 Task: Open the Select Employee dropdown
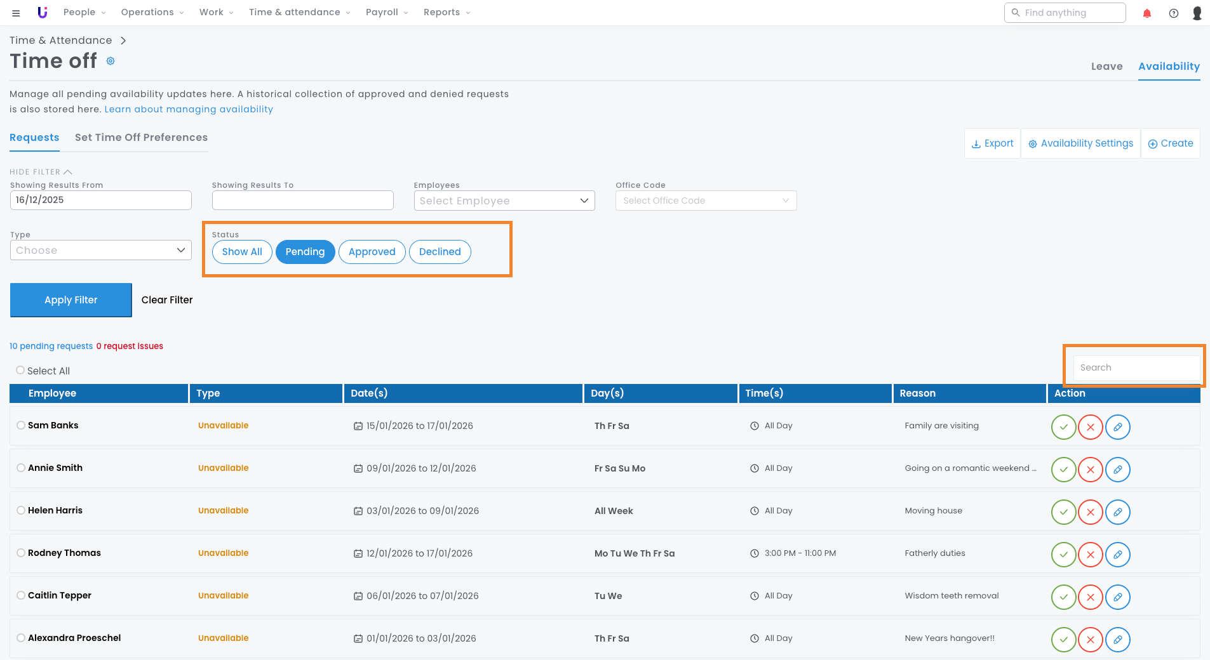coord(504,201)
